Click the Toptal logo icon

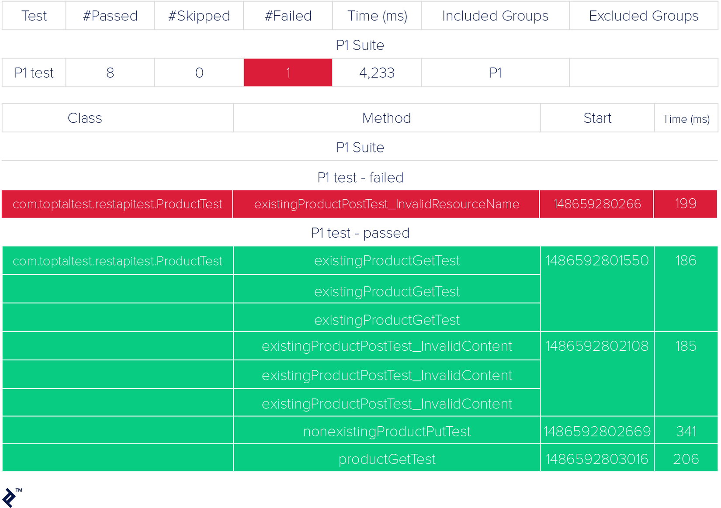[x=10, y=498]
